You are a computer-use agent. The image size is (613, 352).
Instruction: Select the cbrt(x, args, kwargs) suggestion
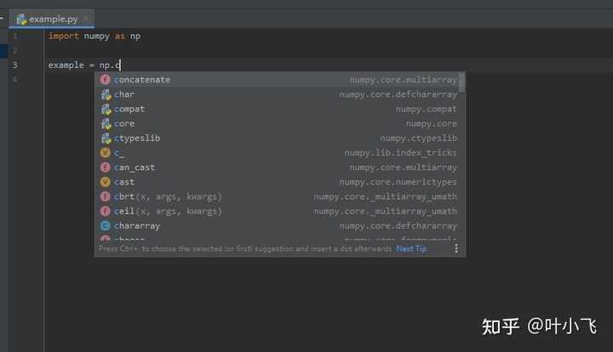(168, 196)
